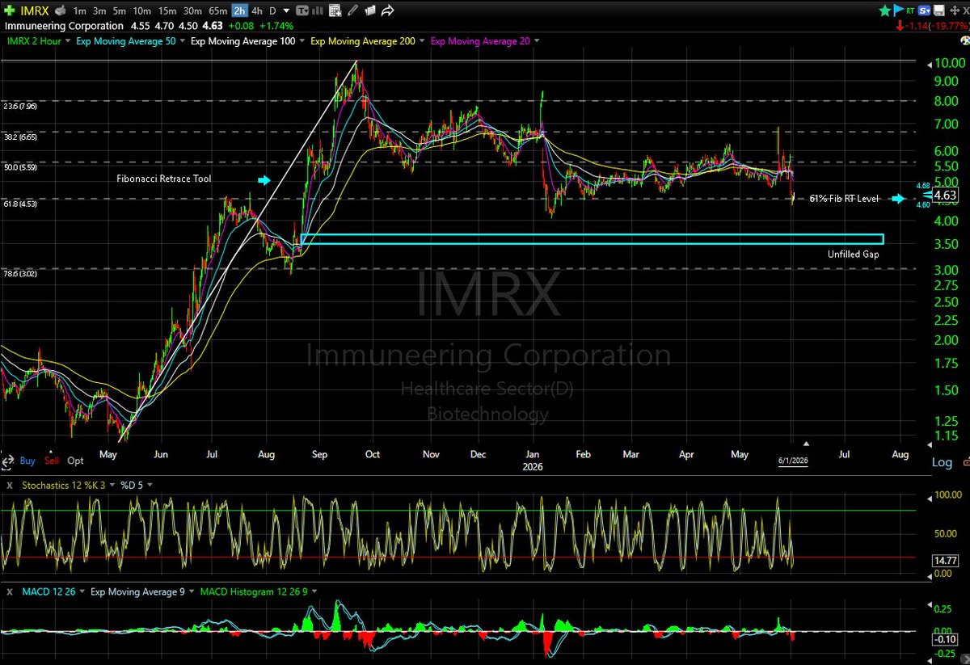
Task: Open the calendar add icon
Action: click(x=335, y=11)
